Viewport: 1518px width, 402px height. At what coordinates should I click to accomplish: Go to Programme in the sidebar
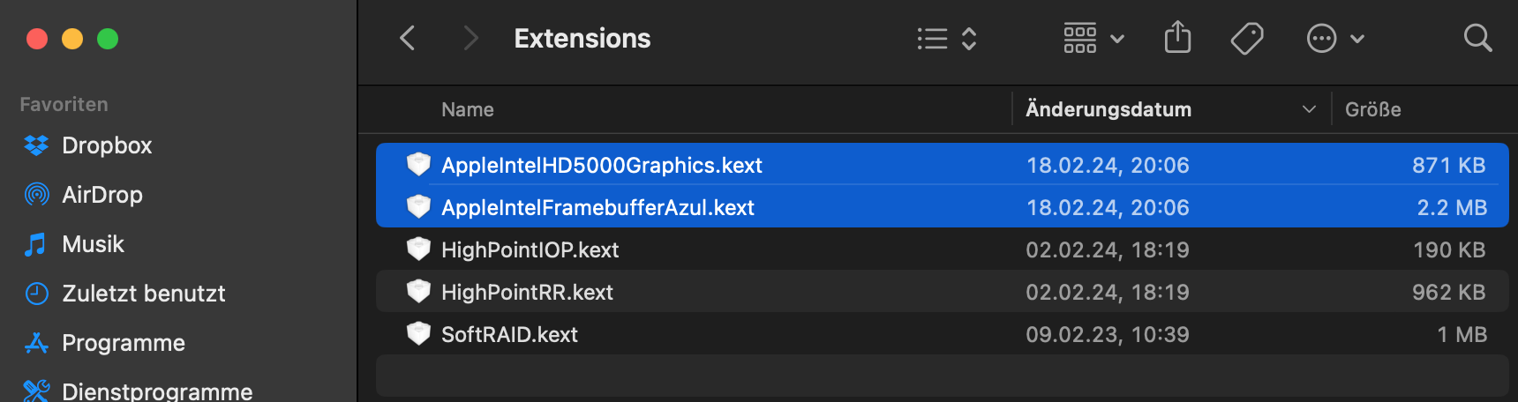[x=123, y=343]
